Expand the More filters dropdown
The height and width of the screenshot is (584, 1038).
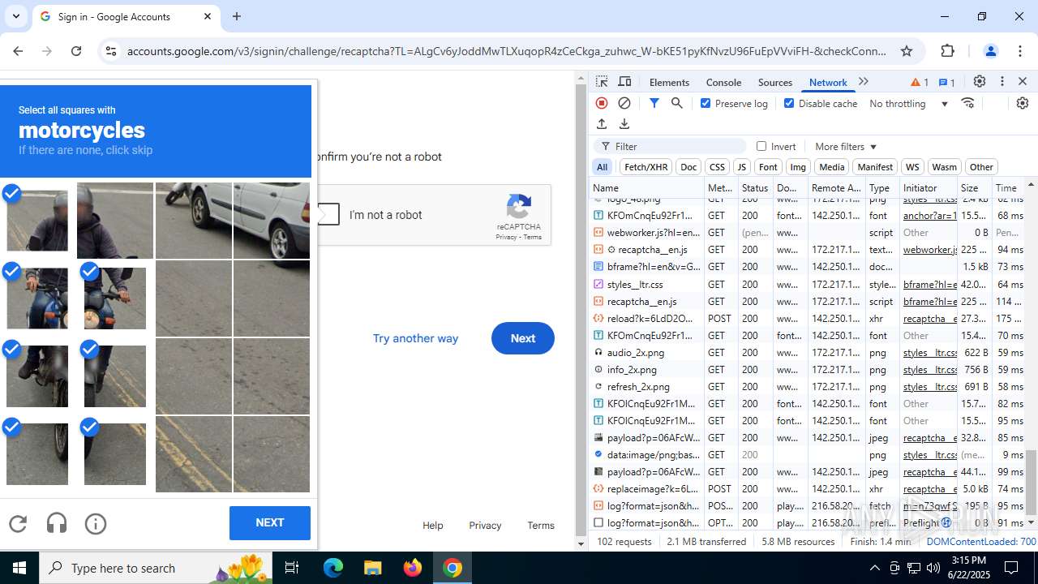point(846,146)
